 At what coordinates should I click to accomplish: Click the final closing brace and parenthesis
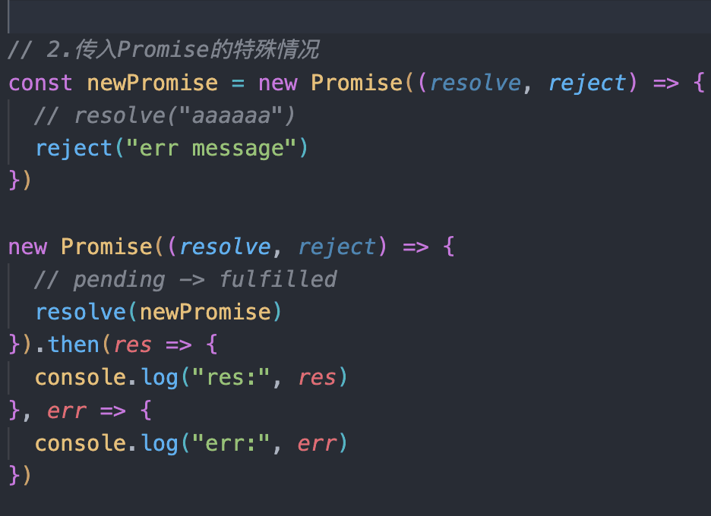tap(20, 475)
